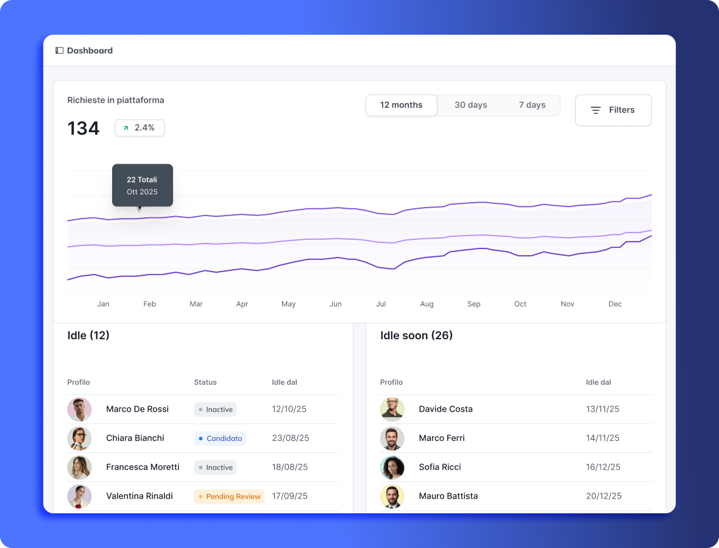Click the filter lines icon

(596, 110)
